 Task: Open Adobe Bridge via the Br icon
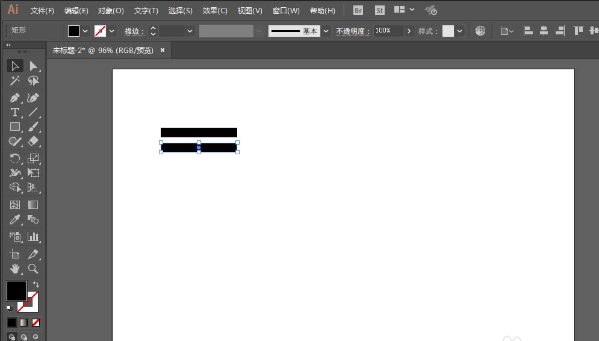[x=358, y=10]
